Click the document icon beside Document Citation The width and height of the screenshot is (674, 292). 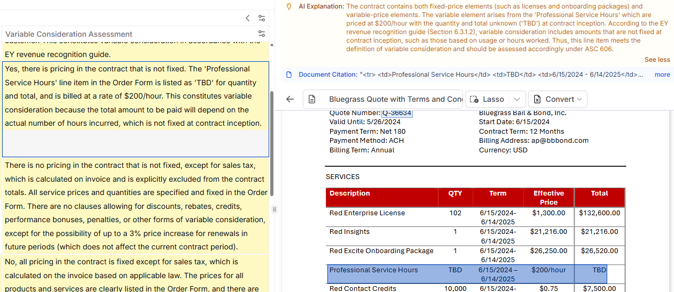click(289, 75)
